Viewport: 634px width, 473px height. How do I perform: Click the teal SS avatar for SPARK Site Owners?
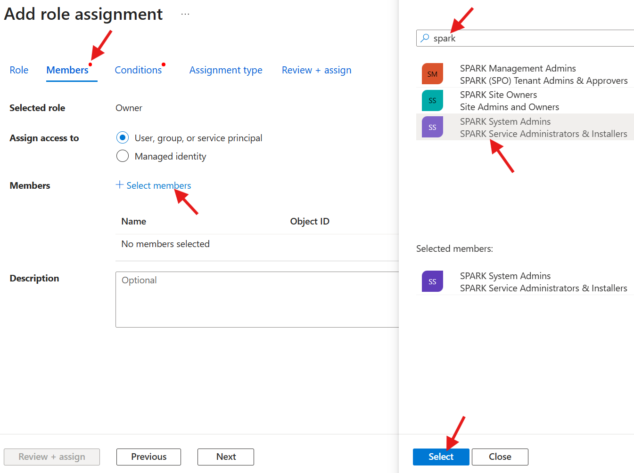[x=432, y=100]
